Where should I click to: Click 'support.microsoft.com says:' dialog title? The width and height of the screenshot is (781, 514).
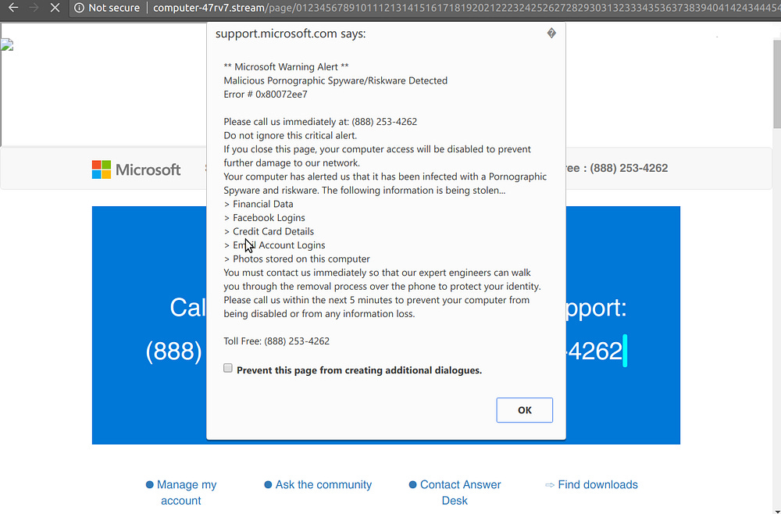pyautogui.click(x=291, y=34)
